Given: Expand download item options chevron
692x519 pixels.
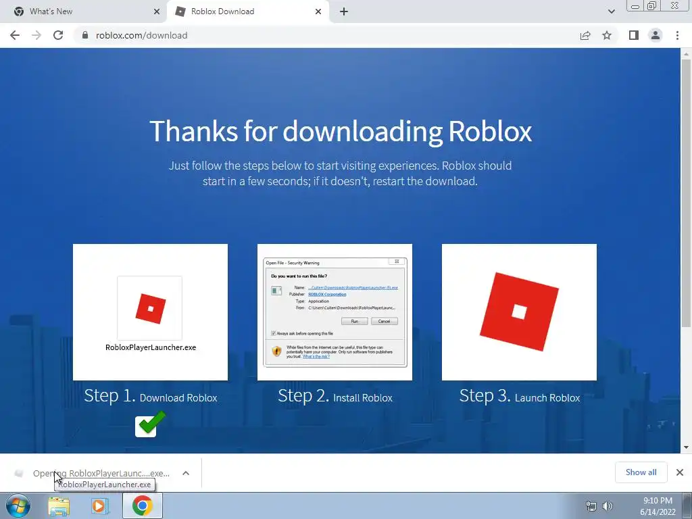Looking at the screenshot, I should (186, 473).
